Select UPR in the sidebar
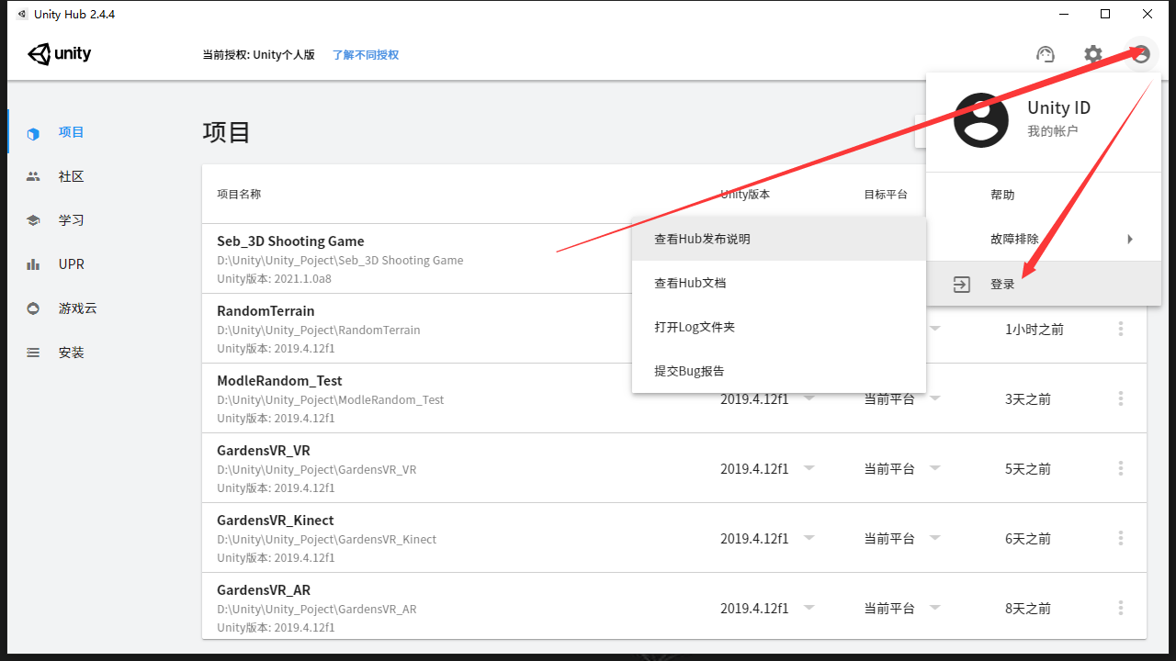The height and width of the screenshot is (661, 1176). [71, 263]
